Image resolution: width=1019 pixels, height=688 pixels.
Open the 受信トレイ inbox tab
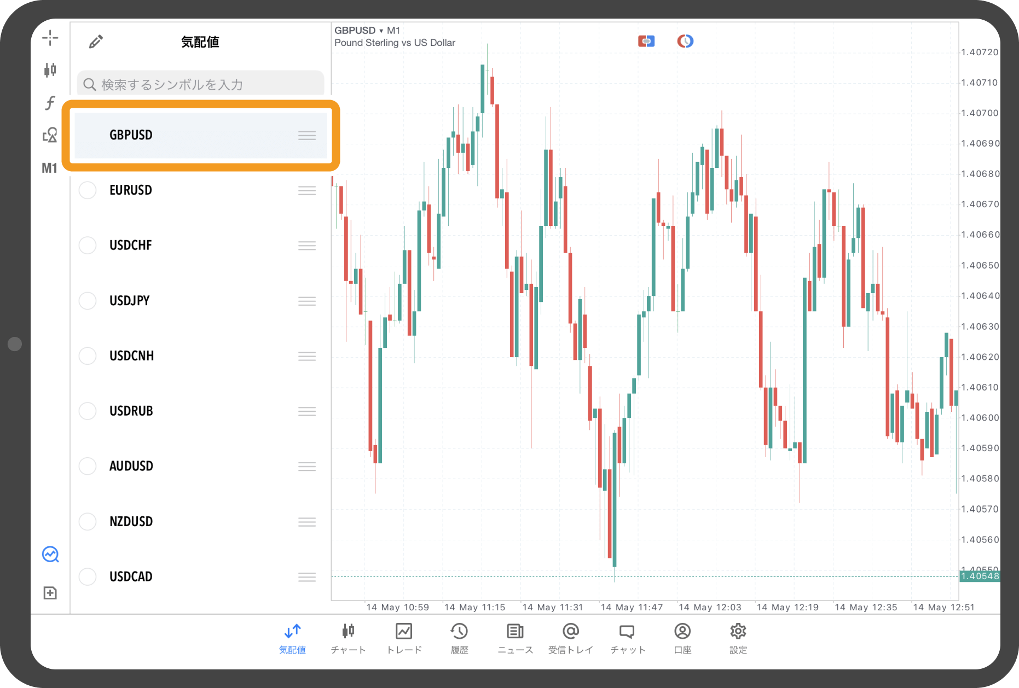tap(571, 638)
